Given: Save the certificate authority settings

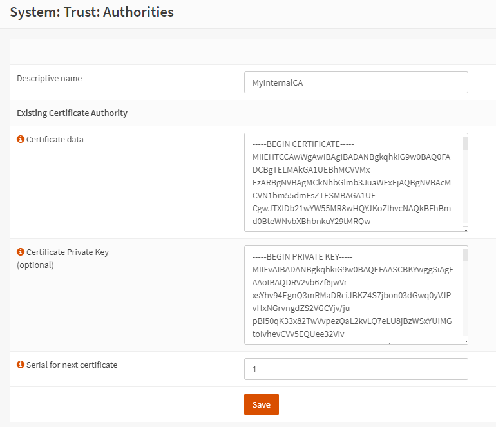Looking at the screenshot, I should click(x=262, y=404).
